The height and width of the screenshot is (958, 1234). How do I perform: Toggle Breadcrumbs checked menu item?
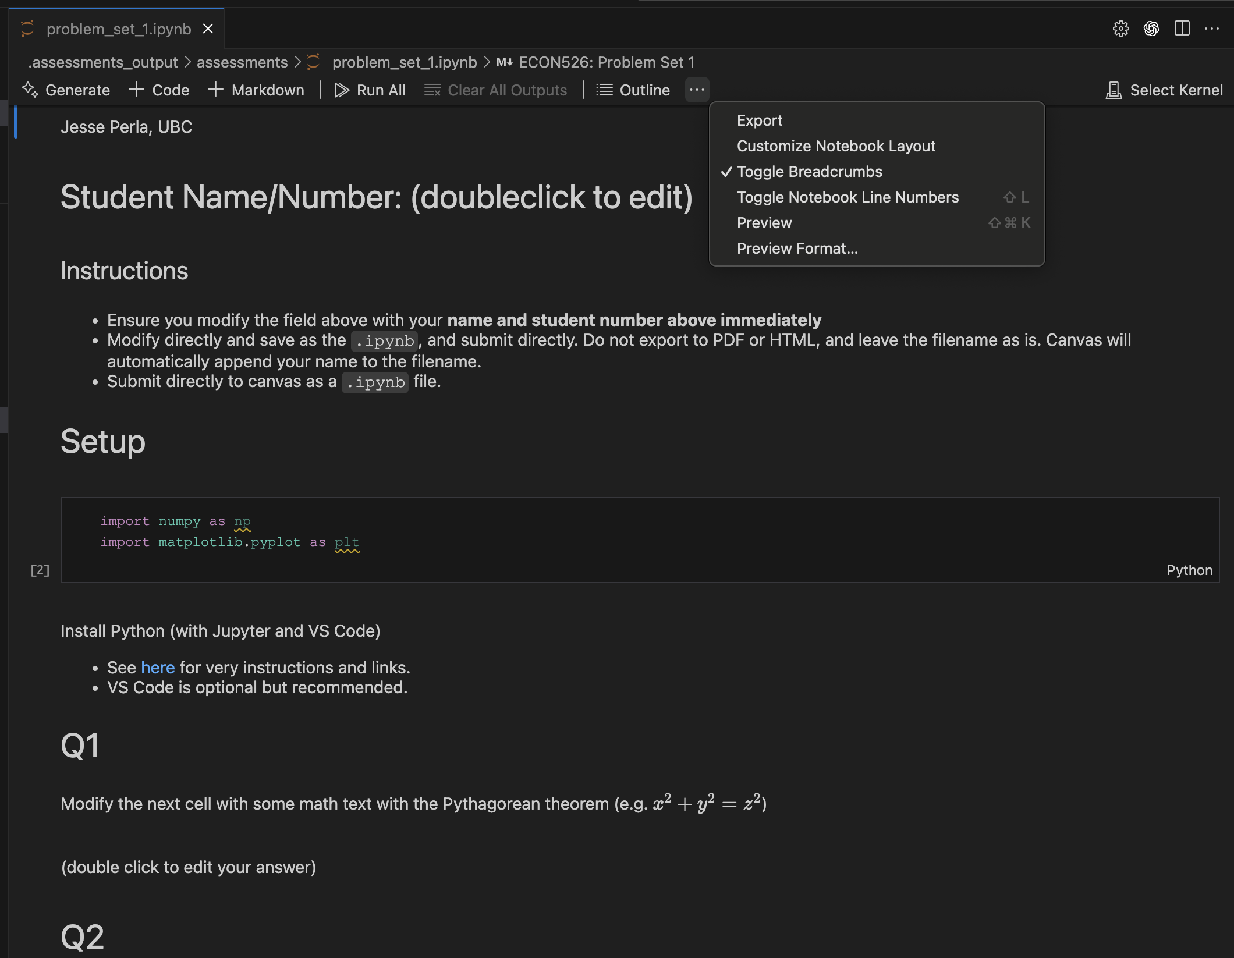pos(809,172)
